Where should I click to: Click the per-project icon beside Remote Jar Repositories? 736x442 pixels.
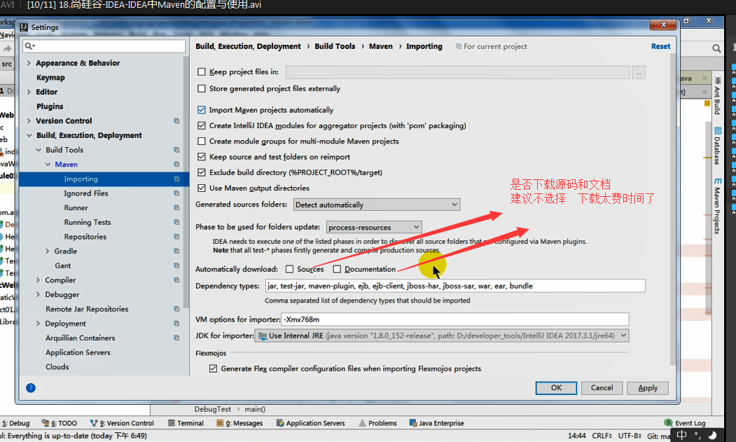click(x=176, y=309)
